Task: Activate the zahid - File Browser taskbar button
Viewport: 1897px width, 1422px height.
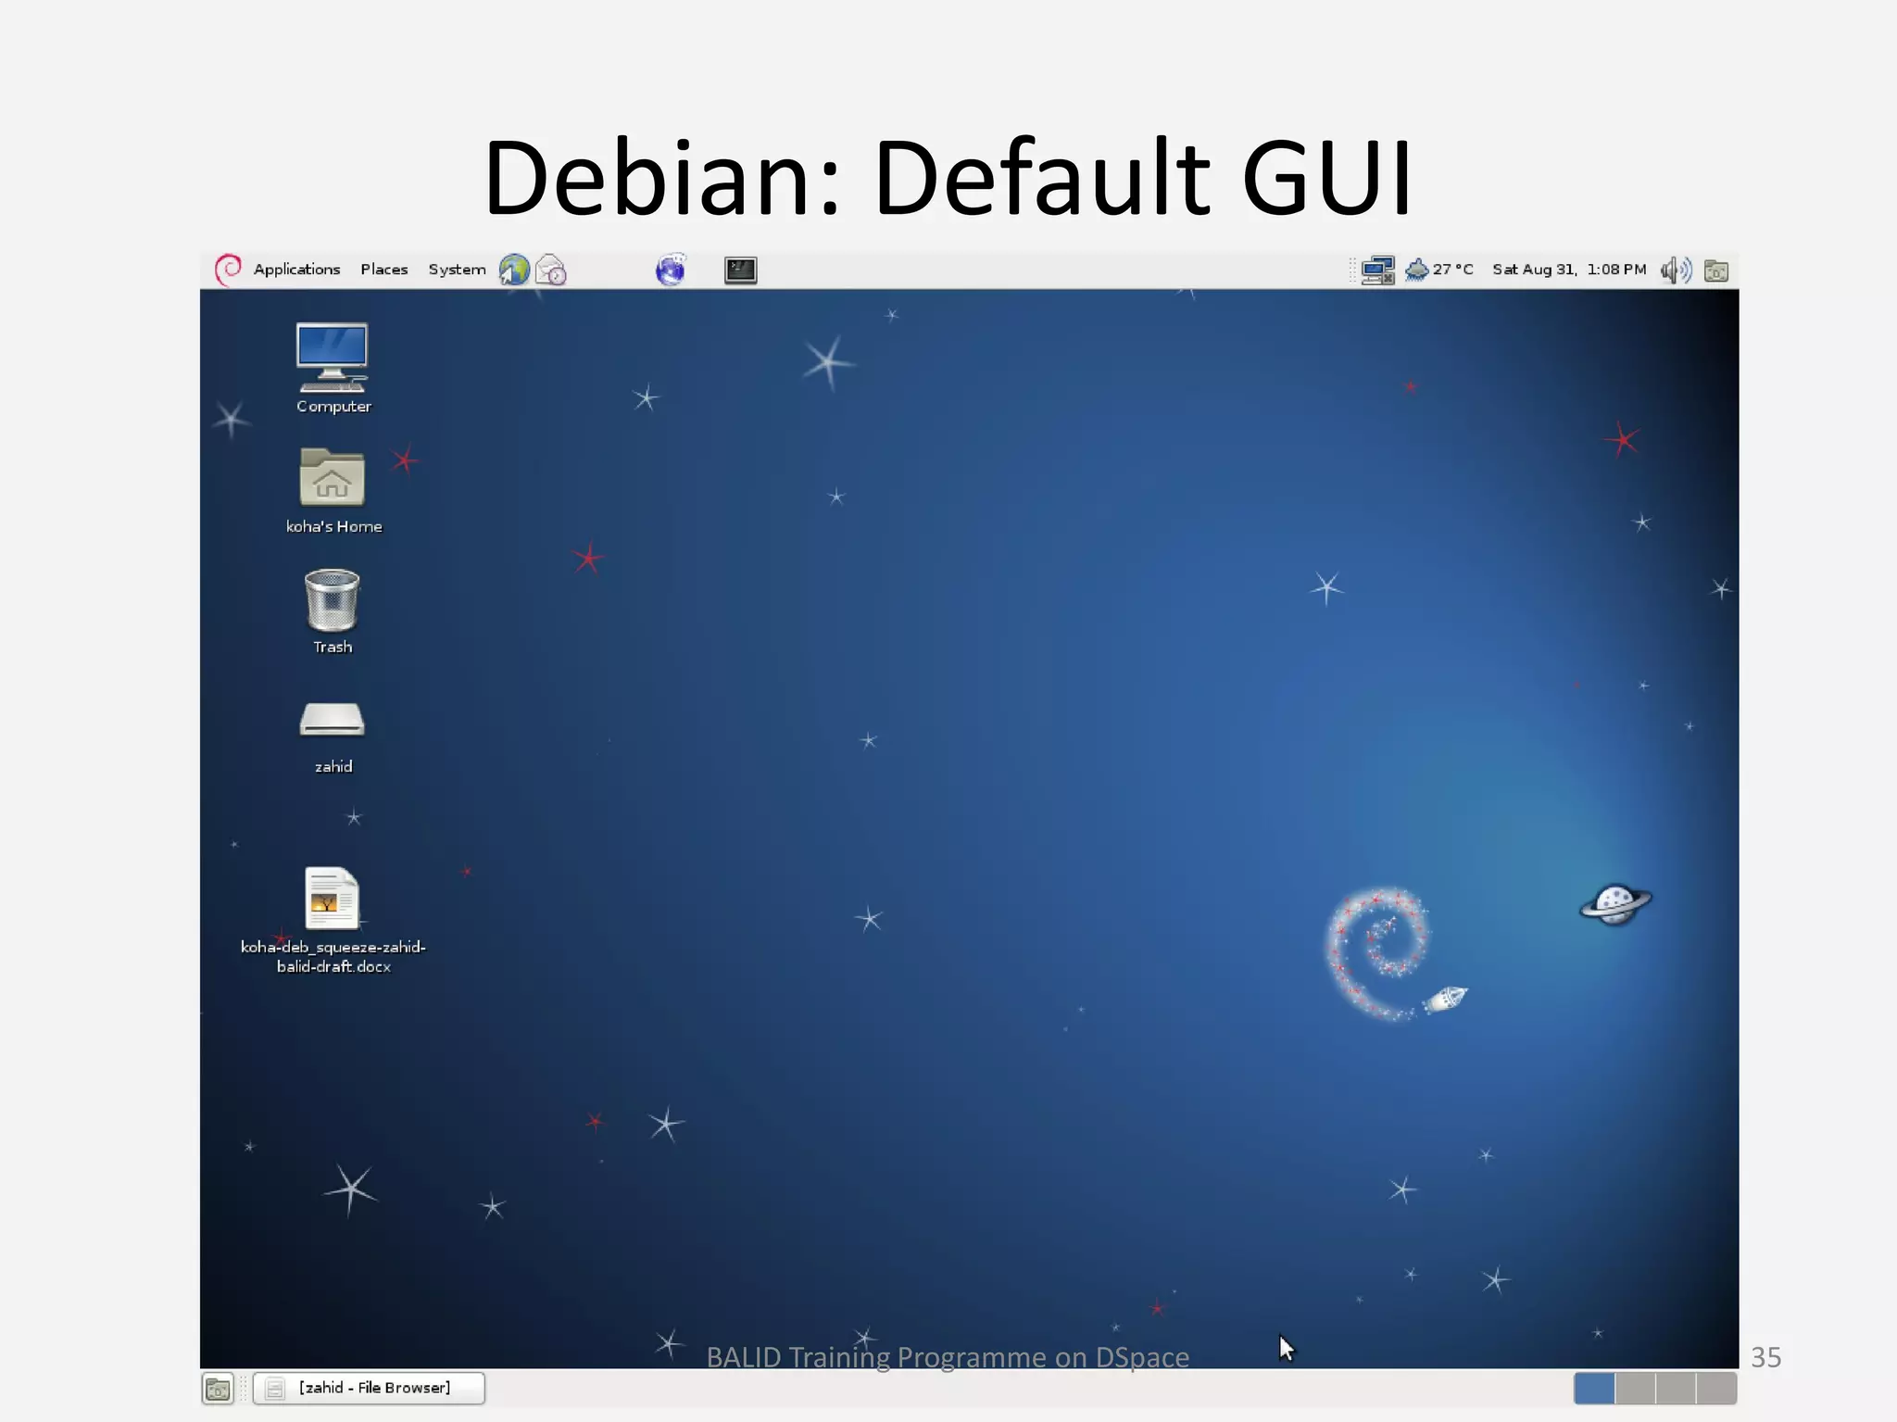Action: tap(369, 1388)
